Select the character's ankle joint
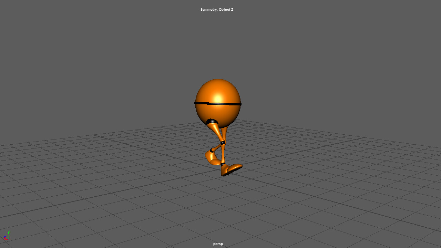 [222, 164]
